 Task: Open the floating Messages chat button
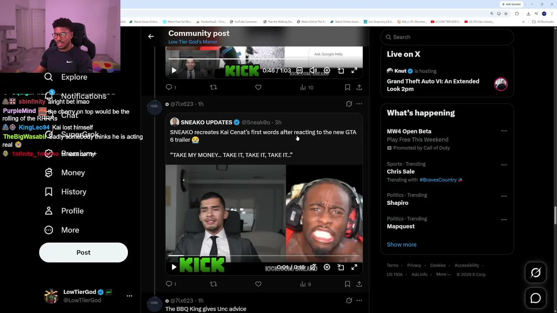click(536, 298)
